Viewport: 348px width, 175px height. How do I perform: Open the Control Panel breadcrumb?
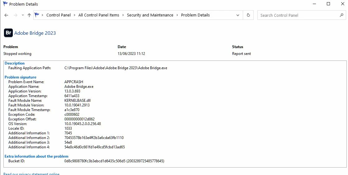pyautogui.click(x=59, y=15)
